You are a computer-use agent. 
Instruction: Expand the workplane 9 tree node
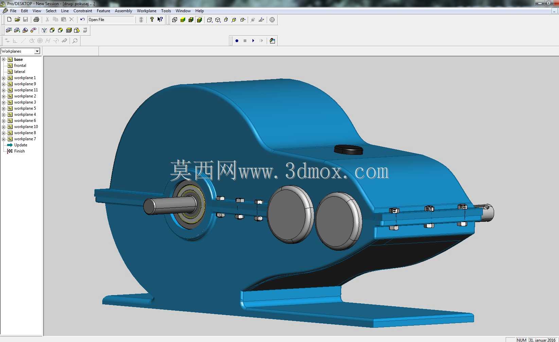pos(4,84)
